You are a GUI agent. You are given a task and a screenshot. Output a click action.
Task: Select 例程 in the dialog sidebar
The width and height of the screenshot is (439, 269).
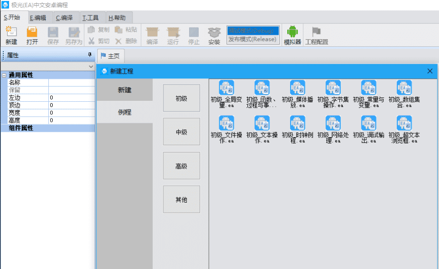(124, 112)
